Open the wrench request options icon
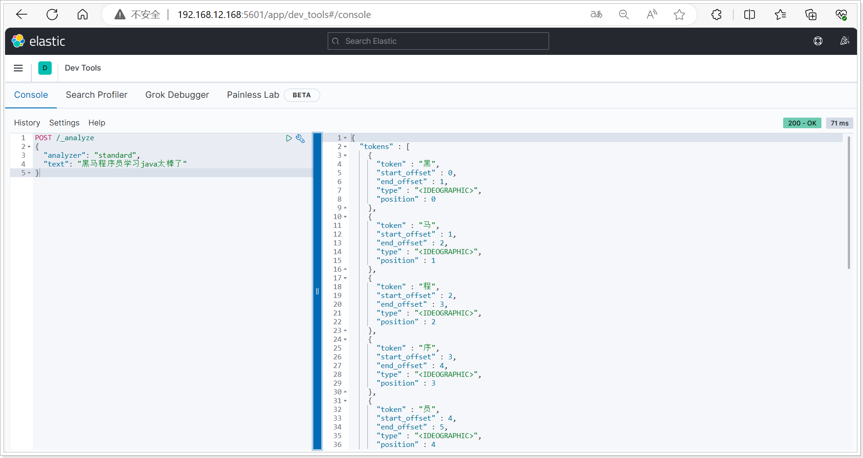 [300, 138]
